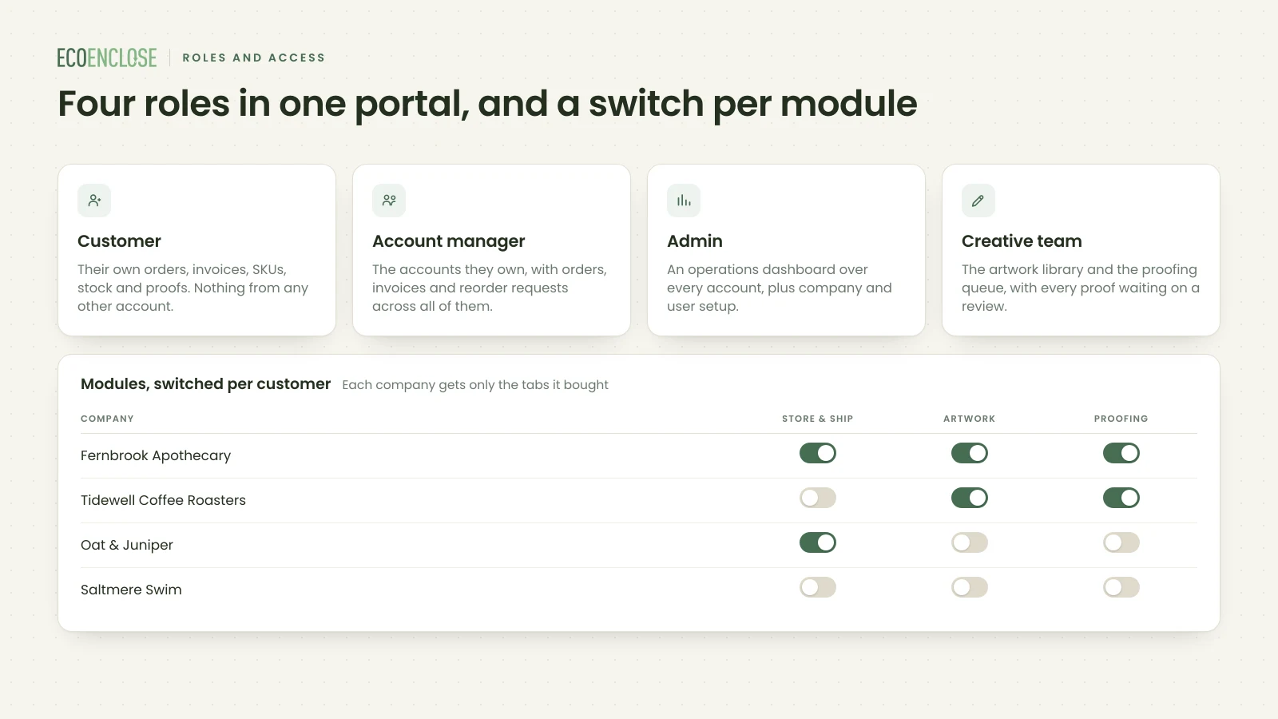This screenshot has width=1278, height=719.
Task: Select the Admin card title
Action: click(695, 241)
